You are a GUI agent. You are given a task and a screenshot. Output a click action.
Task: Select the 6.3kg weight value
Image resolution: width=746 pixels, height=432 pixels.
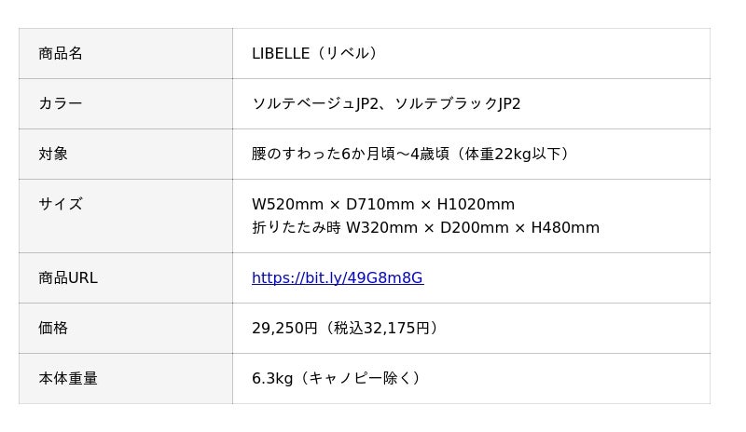tap(272, 379)
